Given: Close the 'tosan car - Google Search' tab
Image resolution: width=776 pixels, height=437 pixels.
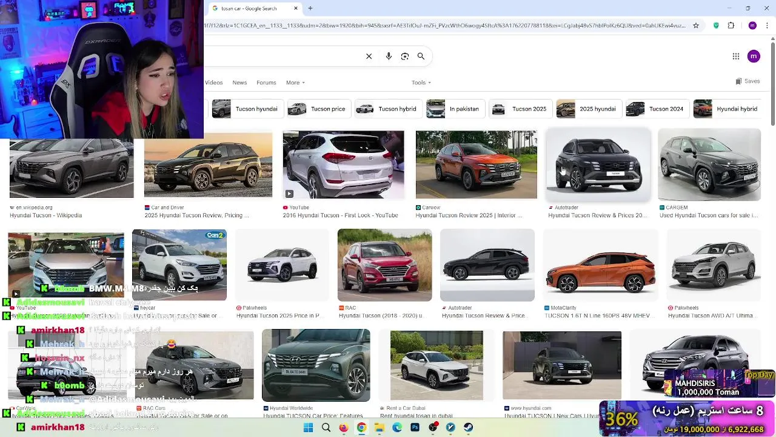Looking at the screenshot, I should (x=296, y=8).
